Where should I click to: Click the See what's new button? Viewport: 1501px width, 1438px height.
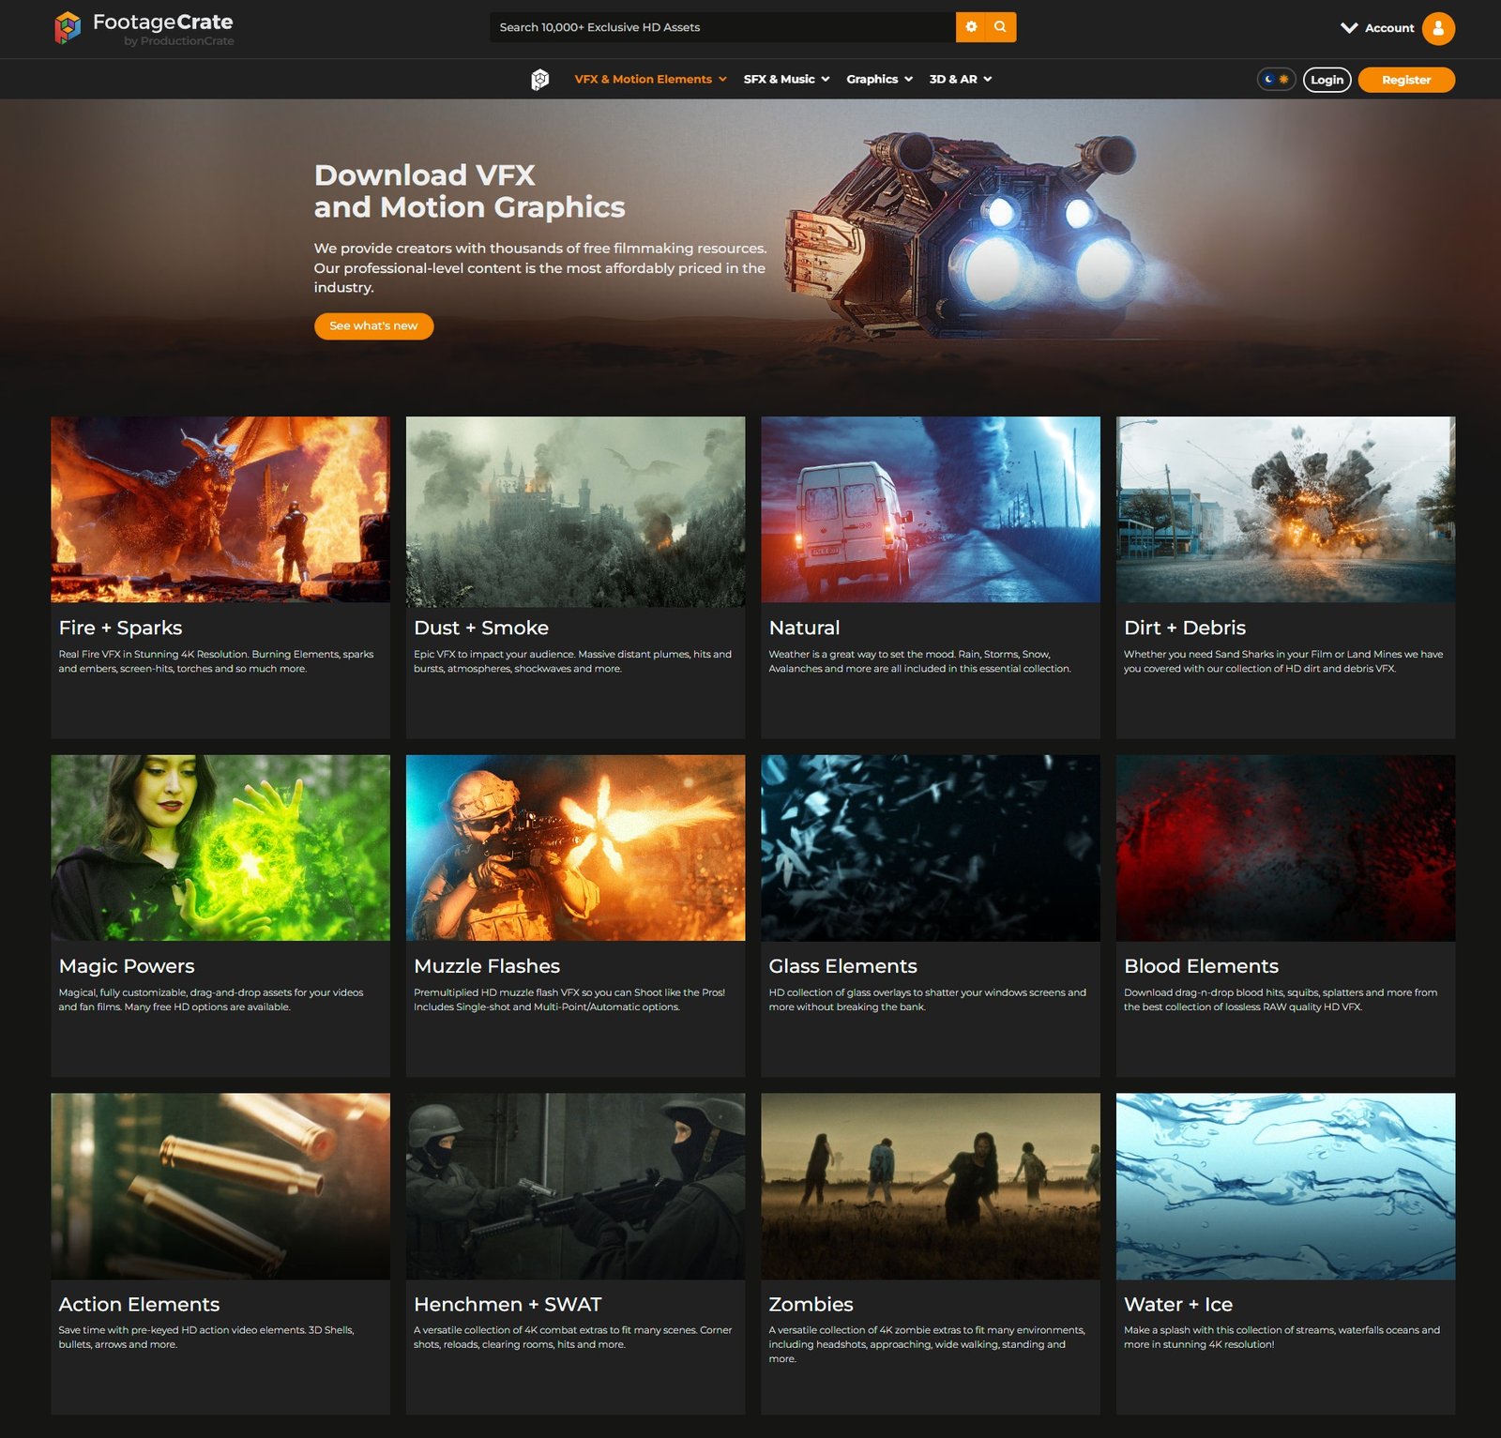(372, 326)
